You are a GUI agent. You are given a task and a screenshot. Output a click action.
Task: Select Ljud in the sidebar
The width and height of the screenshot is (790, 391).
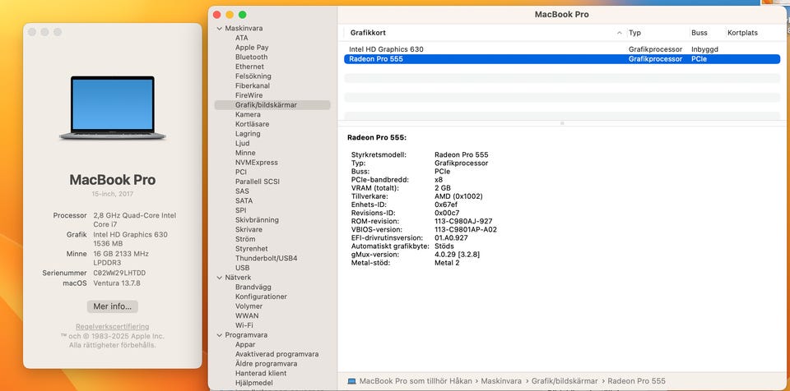point(242,144)
